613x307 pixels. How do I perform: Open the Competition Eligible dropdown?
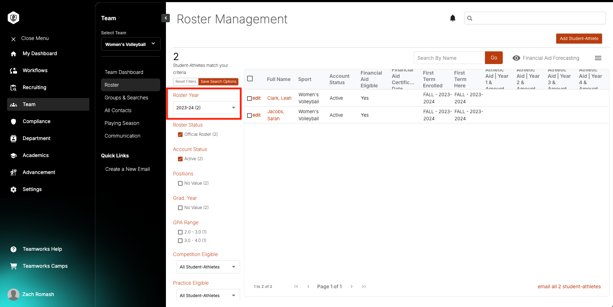point(208,267)
